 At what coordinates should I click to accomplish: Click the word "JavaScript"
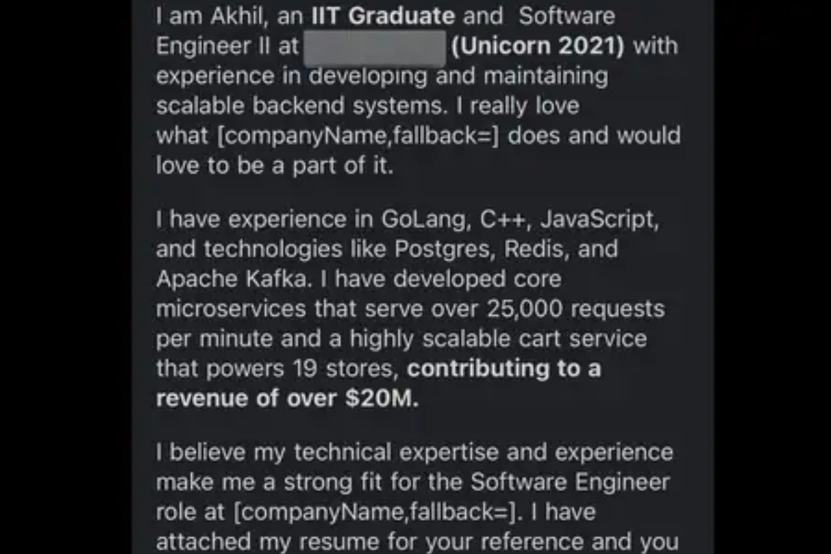[x=597, y=220]
